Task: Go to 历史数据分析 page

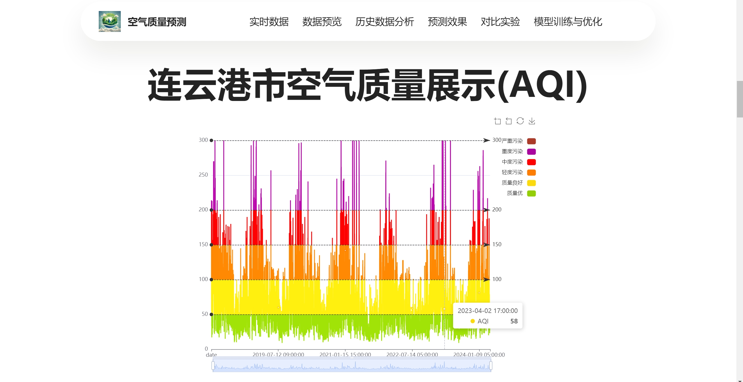Action: (x=384, y=22)
